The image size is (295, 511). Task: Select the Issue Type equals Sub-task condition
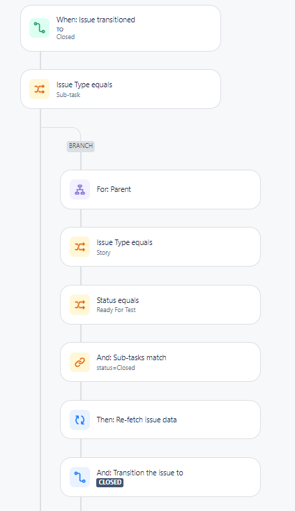point(121,89)
